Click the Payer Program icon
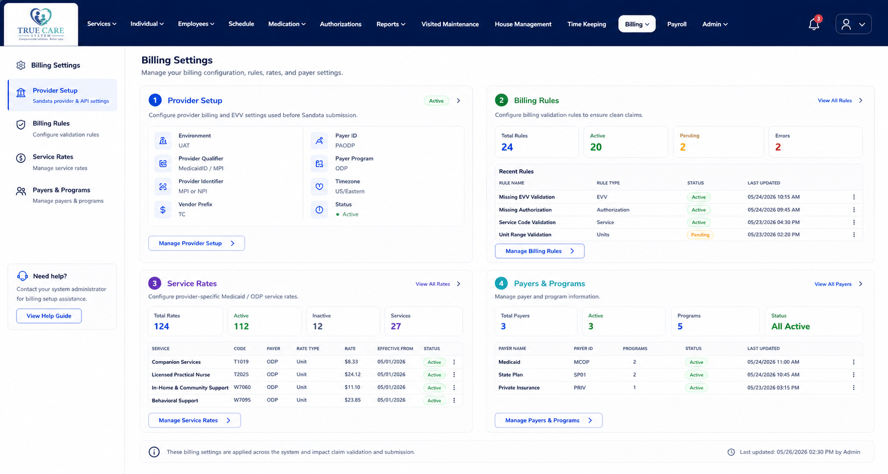Screen dimensions: 888x474 pyautogui.click(x=319, y=164)
